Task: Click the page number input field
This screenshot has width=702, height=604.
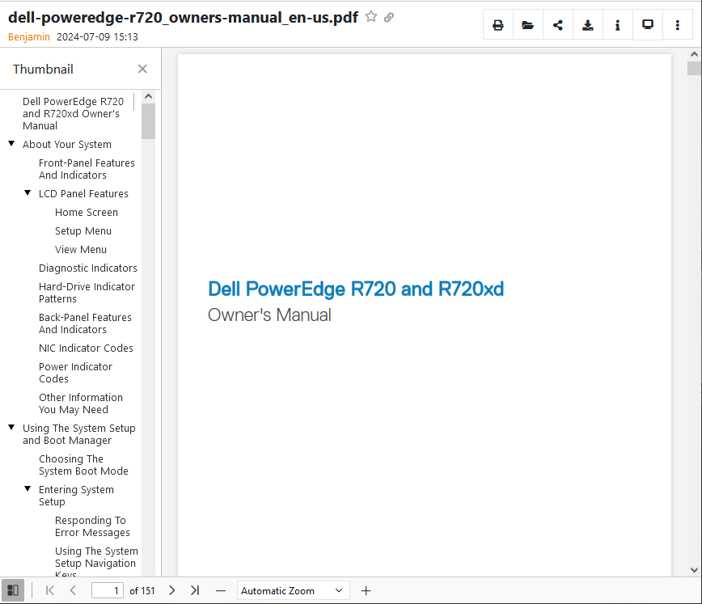Action: click(108, 591)
